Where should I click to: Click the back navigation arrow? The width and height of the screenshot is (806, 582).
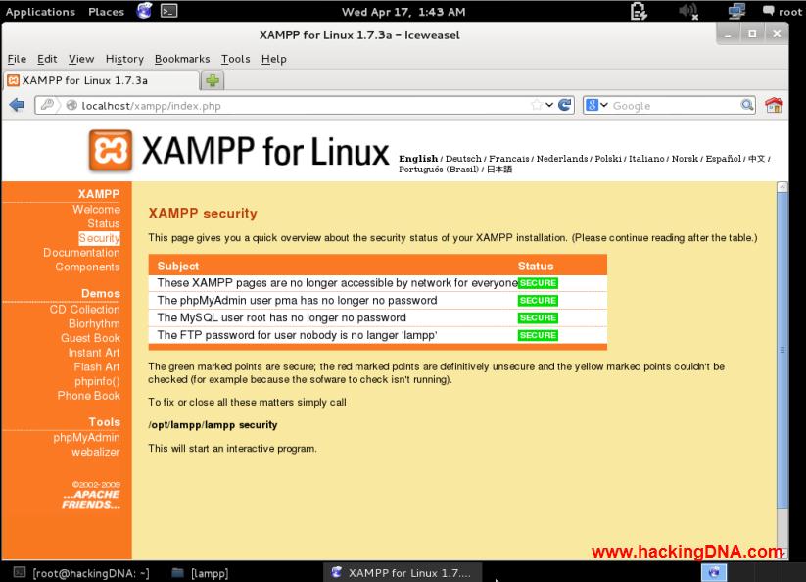pos(16,105)
